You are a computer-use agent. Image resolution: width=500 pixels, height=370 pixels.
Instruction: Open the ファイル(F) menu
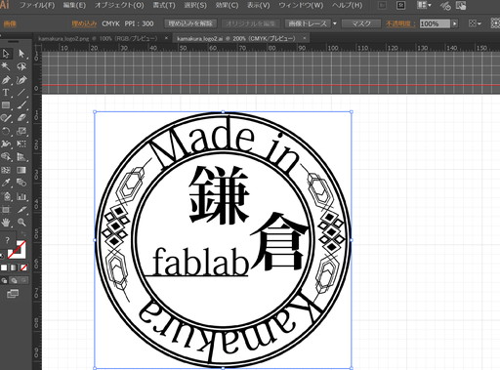tap(37, 5)
